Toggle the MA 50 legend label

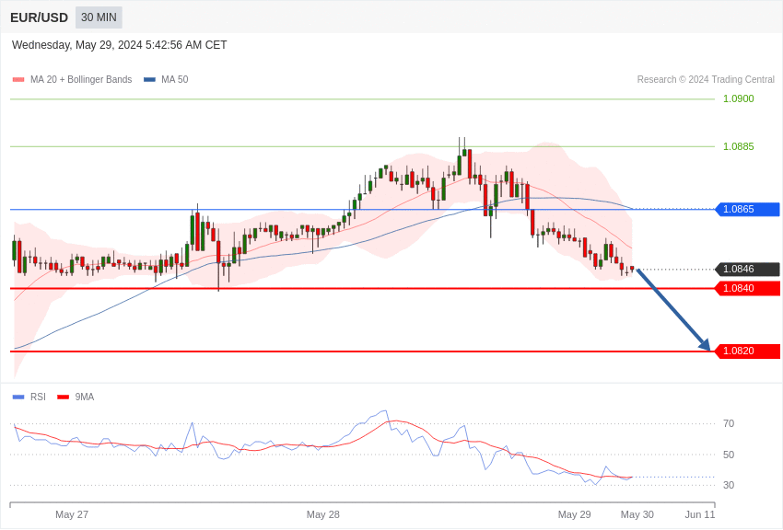175,80
